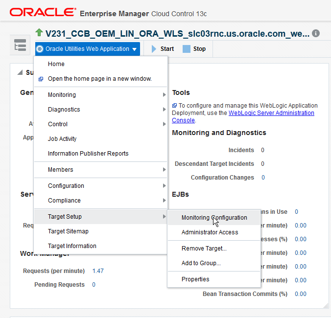The image size is (331, 318).
Task: Expand the Monitoring submenu arrow
Action: pyautogui.click(x=164, y=95)
